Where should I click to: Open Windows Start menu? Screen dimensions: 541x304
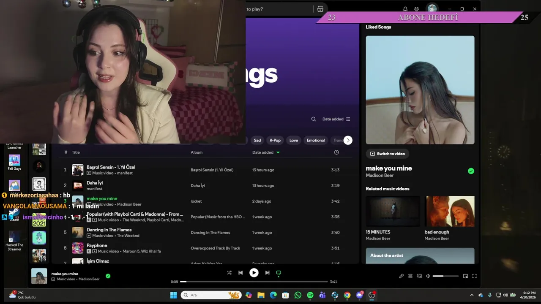click(173, 295)
